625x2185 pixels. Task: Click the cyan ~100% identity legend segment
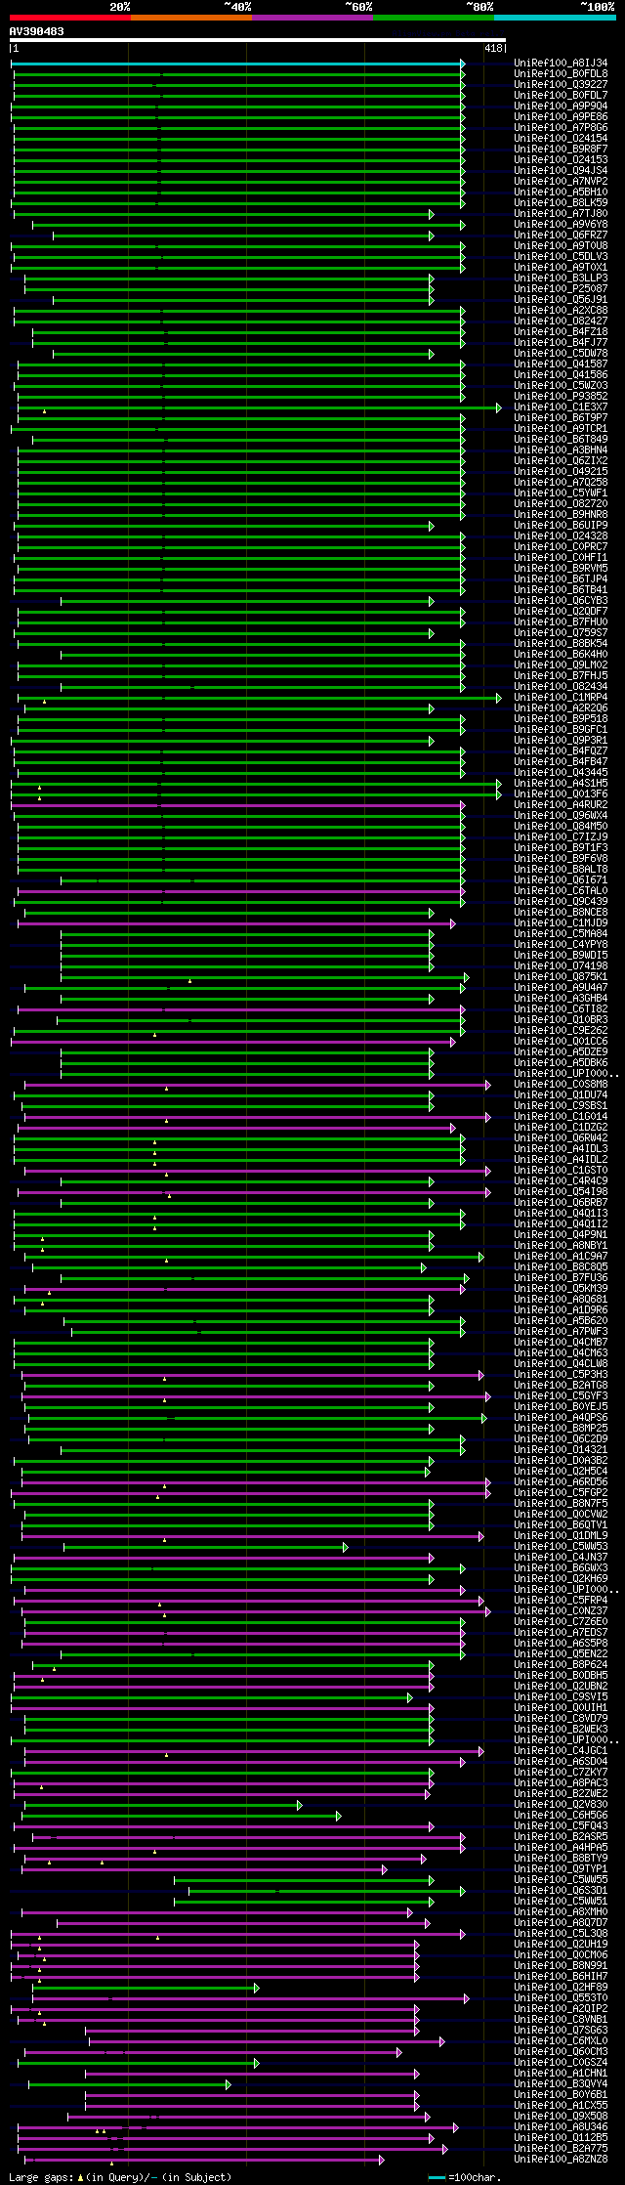[554, 17]
